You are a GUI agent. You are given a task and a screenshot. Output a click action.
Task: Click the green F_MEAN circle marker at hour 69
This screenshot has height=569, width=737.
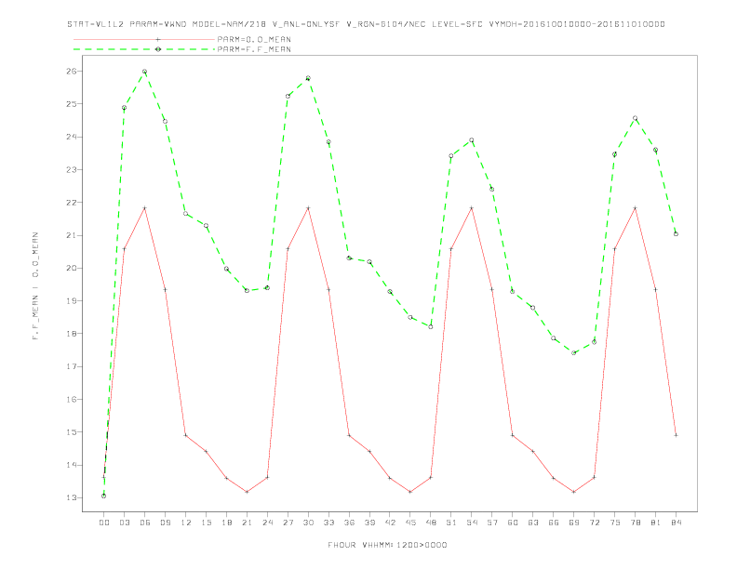[574, 352]
